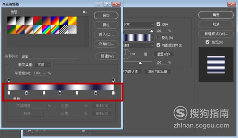This screenshot has width=238, height=138.
Task: Click the scale slider handle below the angle
Action: [x=140, y=63]
